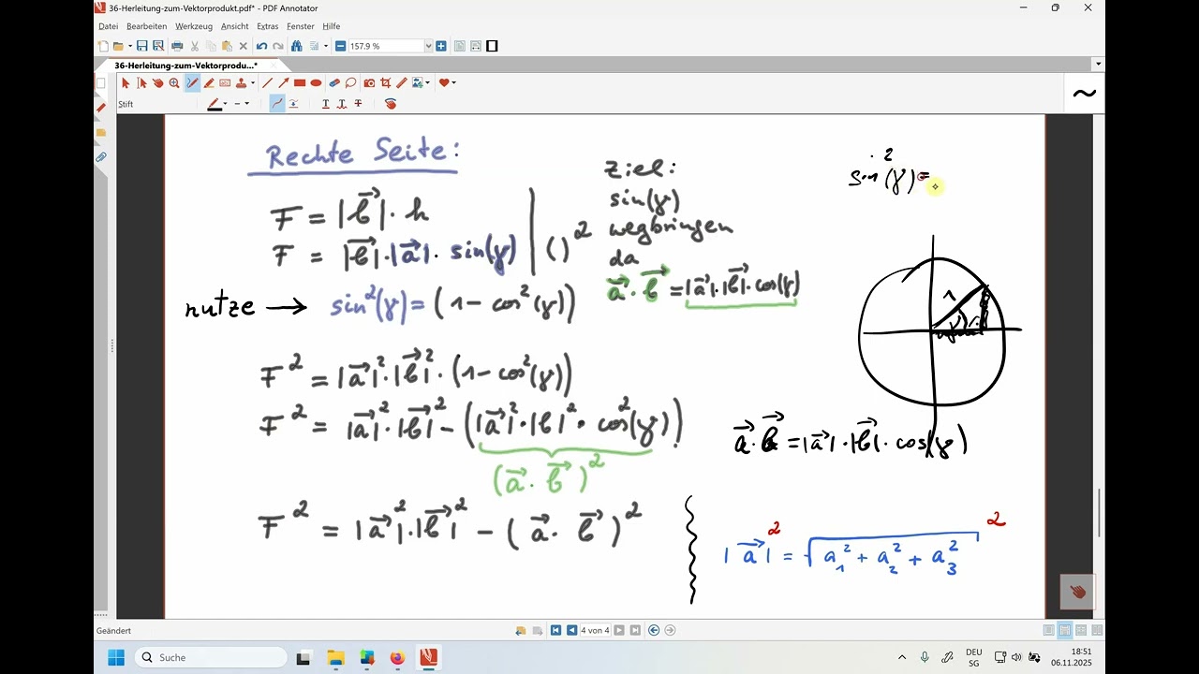Open the Ansicht menu
This screenshot has width=1199, height=674.
coord(235,26)
